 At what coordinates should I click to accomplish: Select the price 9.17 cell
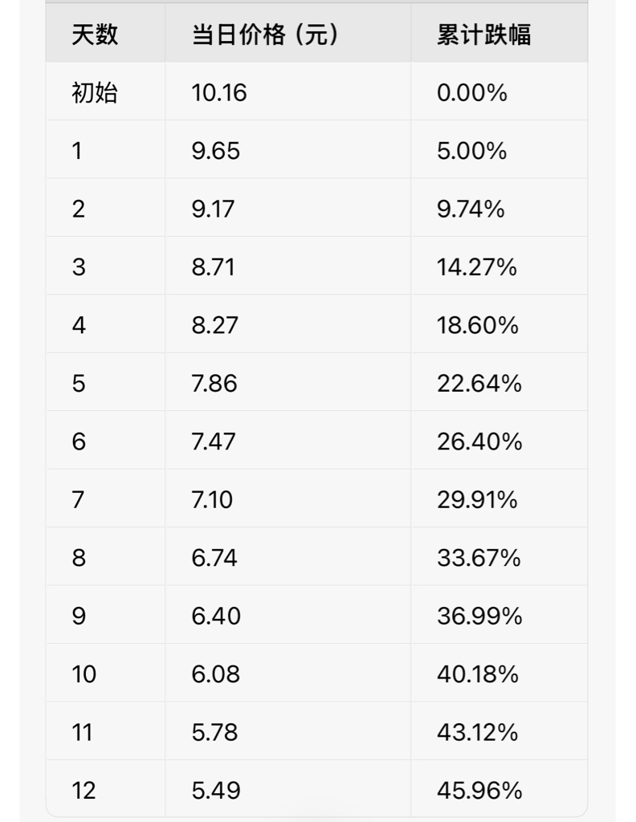[x=213, y=210]
